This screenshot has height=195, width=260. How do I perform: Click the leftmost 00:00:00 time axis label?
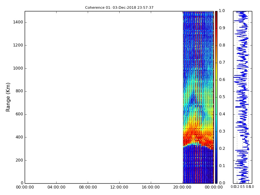coord(25,187)
